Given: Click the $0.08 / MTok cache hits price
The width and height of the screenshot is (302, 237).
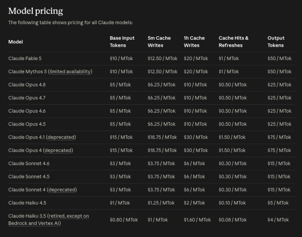Looking at the screenshot, I should click(233, 220).
